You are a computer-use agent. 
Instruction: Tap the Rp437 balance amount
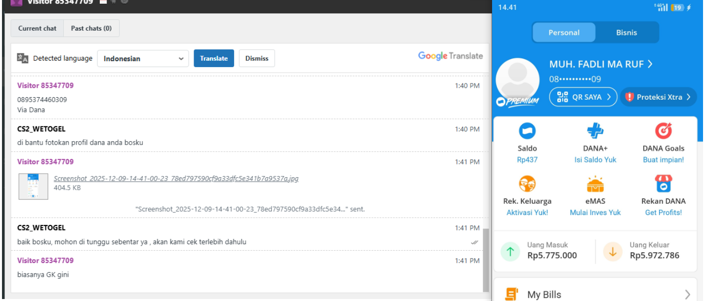coord(527,160)
